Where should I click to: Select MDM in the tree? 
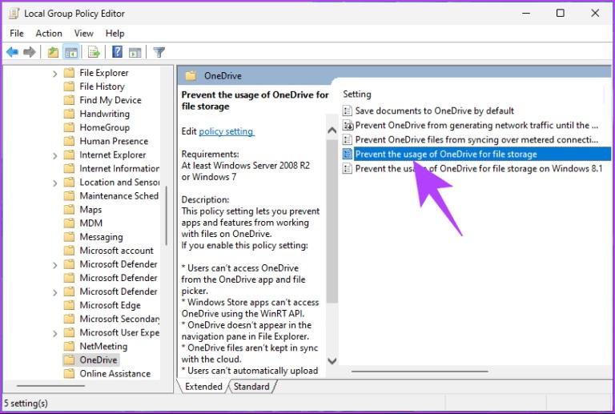click(91, 223)
